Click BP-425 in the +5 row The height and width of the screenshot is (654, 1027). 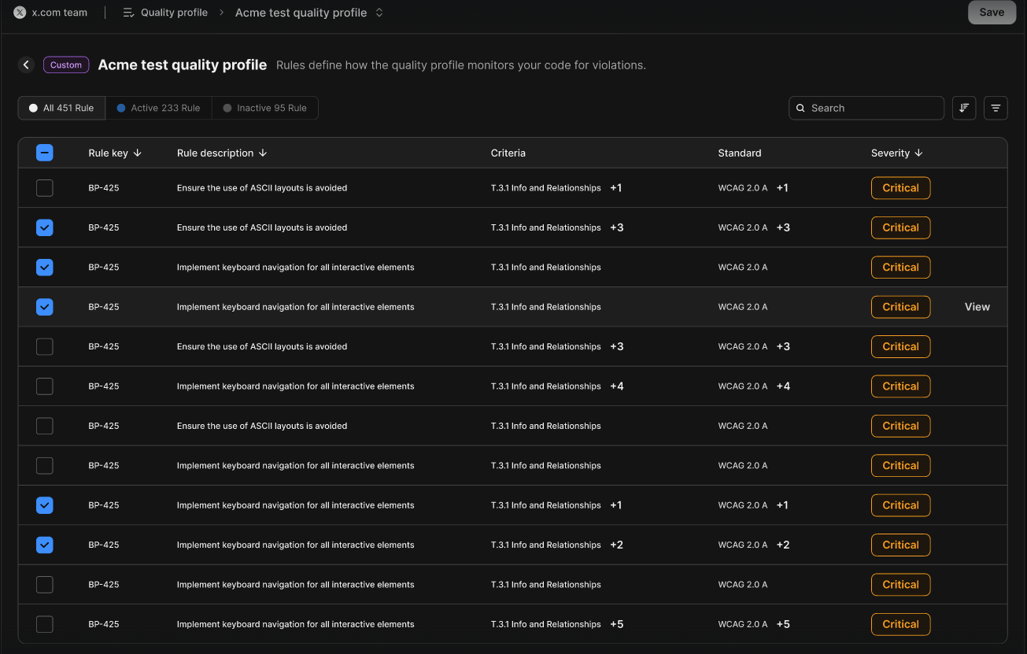(104, 624)
